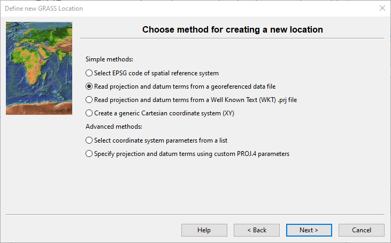This screenshot has width=391, height=243.
Task: Close the Define new GRASS Location window
Action: pyautogui.click(x=382, y=9)
